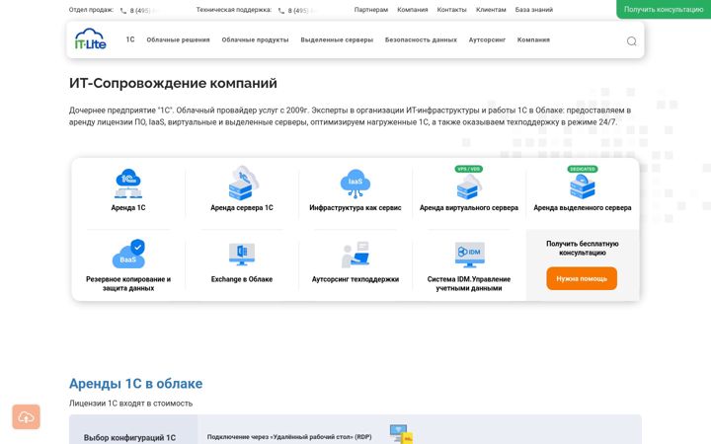The image size is (711, 444).
Task: Open the Выделенные серверы menu
Action: [337, 39]
